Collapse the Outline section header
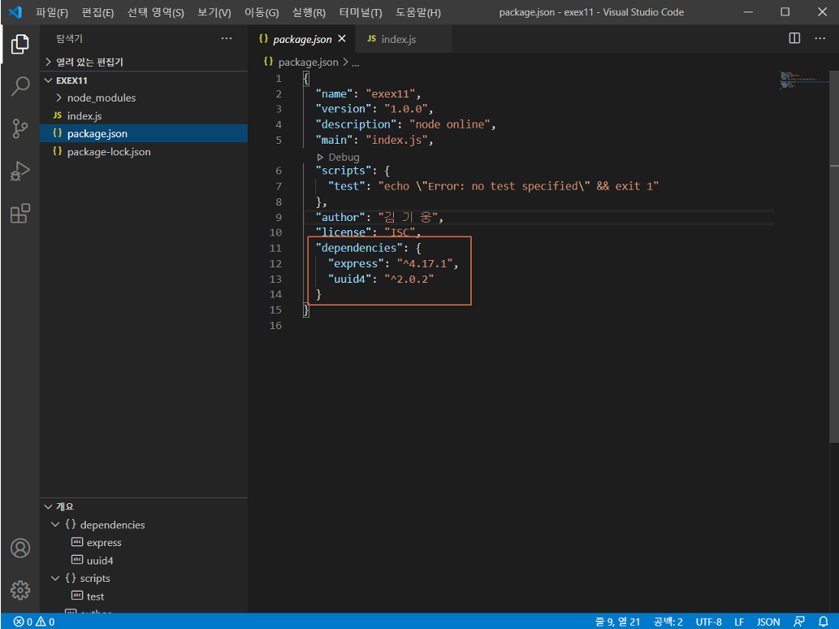Viewport: 839px width, 629px height. click(144, 506)
